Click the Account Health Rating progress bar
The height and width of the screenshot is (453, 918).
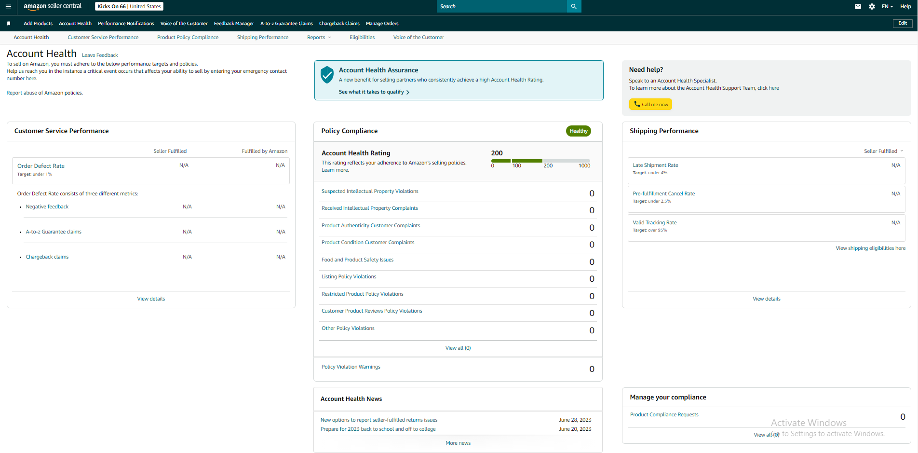[540, 161]
